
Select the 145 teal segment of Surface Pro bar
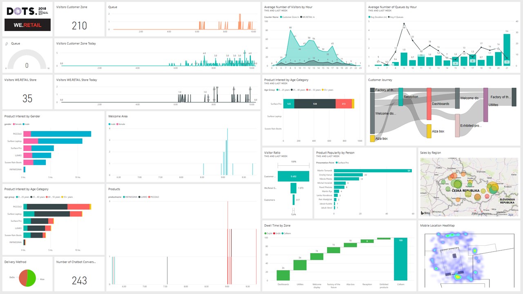pos(288,104)
